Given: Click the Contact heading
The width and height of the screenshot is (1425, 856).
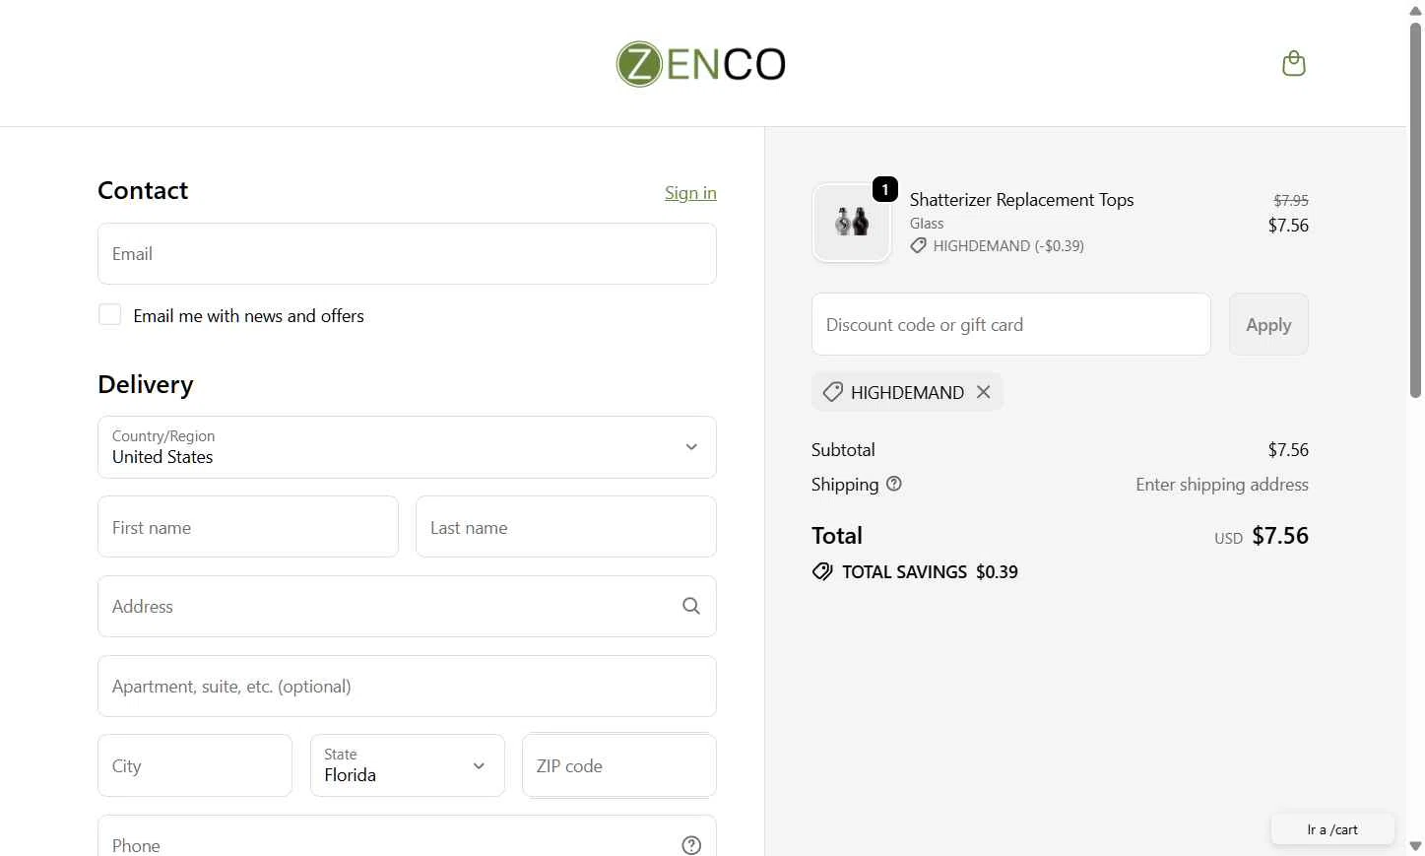Looking at the screenshot, I should pyautogui.click(x=143, y=190).
